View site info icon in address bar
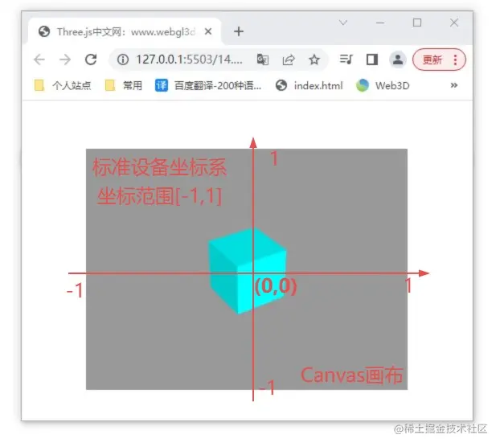This screenshot has height=447, width=500. click(123, 59)
